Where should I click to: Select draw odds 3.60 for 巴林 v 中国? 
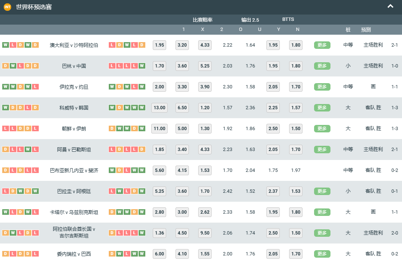point(182,66)
